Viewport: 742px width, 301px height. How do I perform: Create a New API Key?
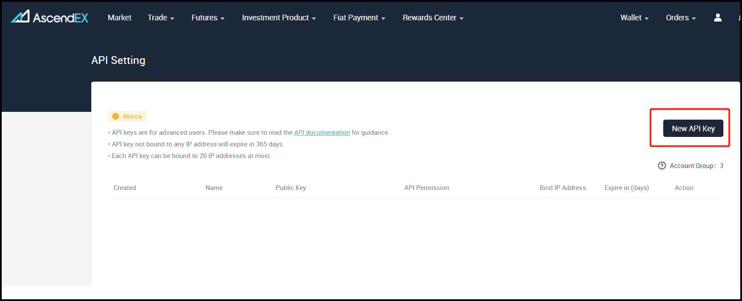[x=693, y=128]
